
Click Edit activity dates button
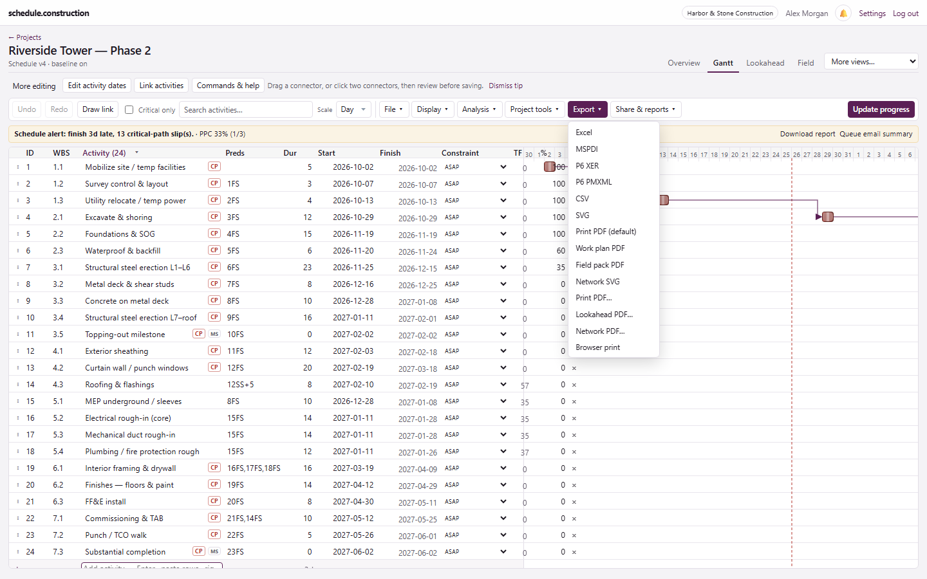(x=97, y=86)
